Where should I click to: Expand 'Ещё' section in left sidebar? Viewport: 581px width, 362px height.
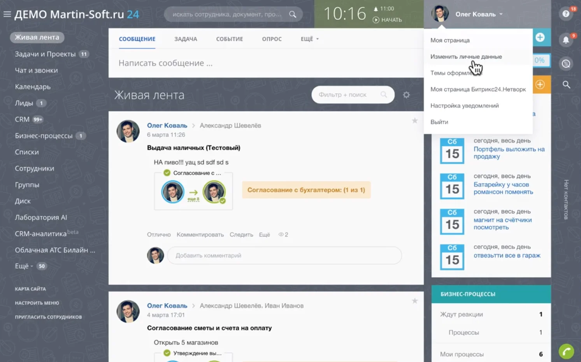[24, 266]
